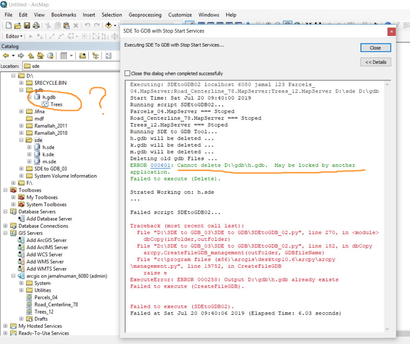The image size is (410, 344).
Task: Click the Save floppy disk icon
Action: pos(27,25)
